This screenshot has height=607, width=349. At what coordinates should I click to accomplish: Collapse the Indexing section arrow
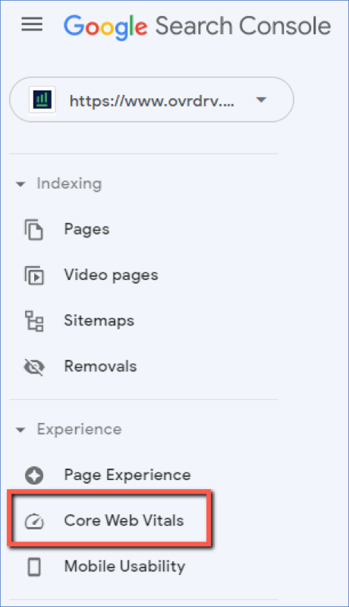point(20,184)
